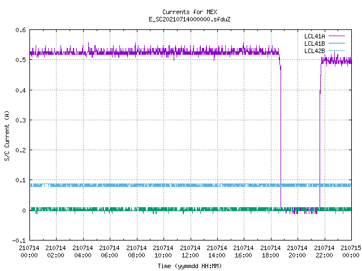This screenshot has height=271, width=362.
Task: Click the purple LCL41A legend line sample
Action: tap(337, 36)
